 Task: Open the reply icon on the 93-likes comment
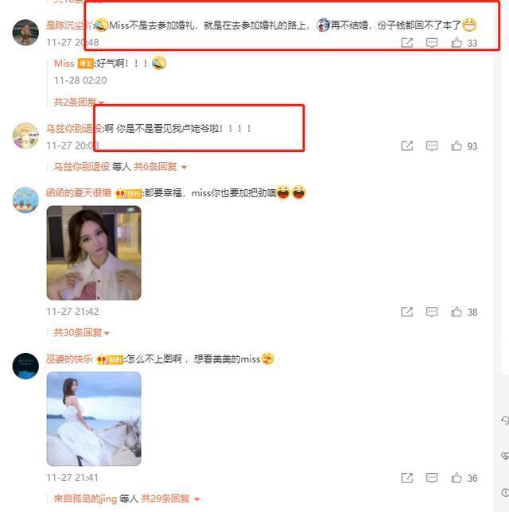tap(432, 145)
